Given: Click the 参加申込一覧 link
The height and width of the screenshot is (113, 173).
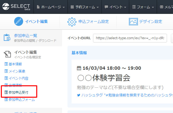Looking at the screenshot, I should click(26, 35).
